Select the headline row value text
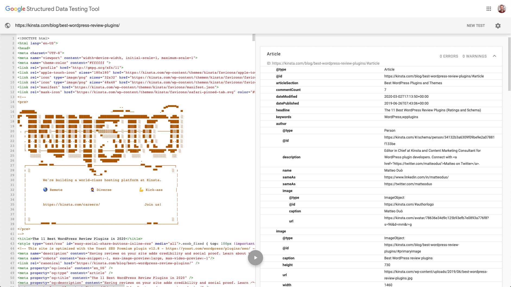The image size is (511, 287). (x=432, y=110)
